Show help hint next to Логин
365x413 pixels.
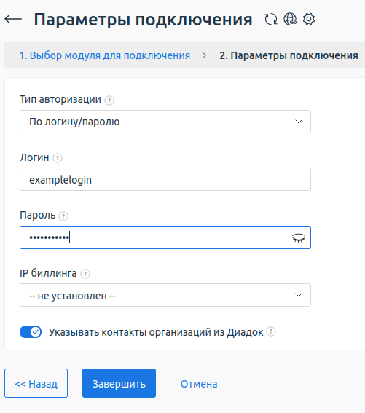tap(58, 158)
